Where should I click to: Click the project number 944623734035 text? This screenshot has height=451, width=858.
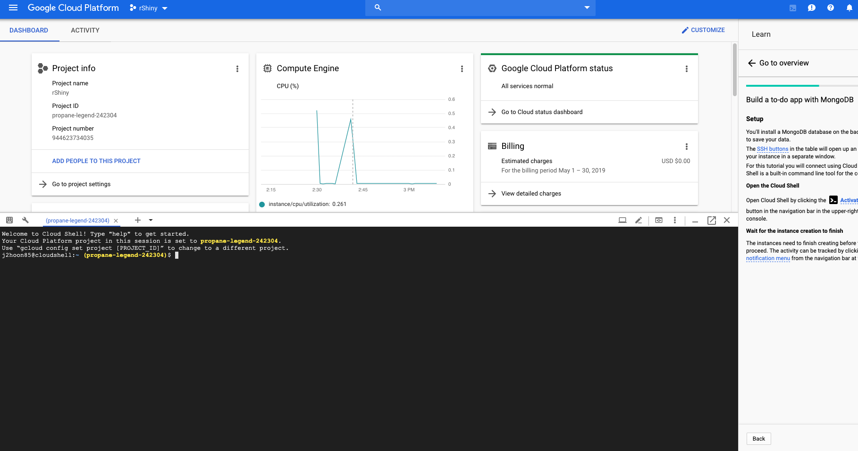tap(73, 138)
